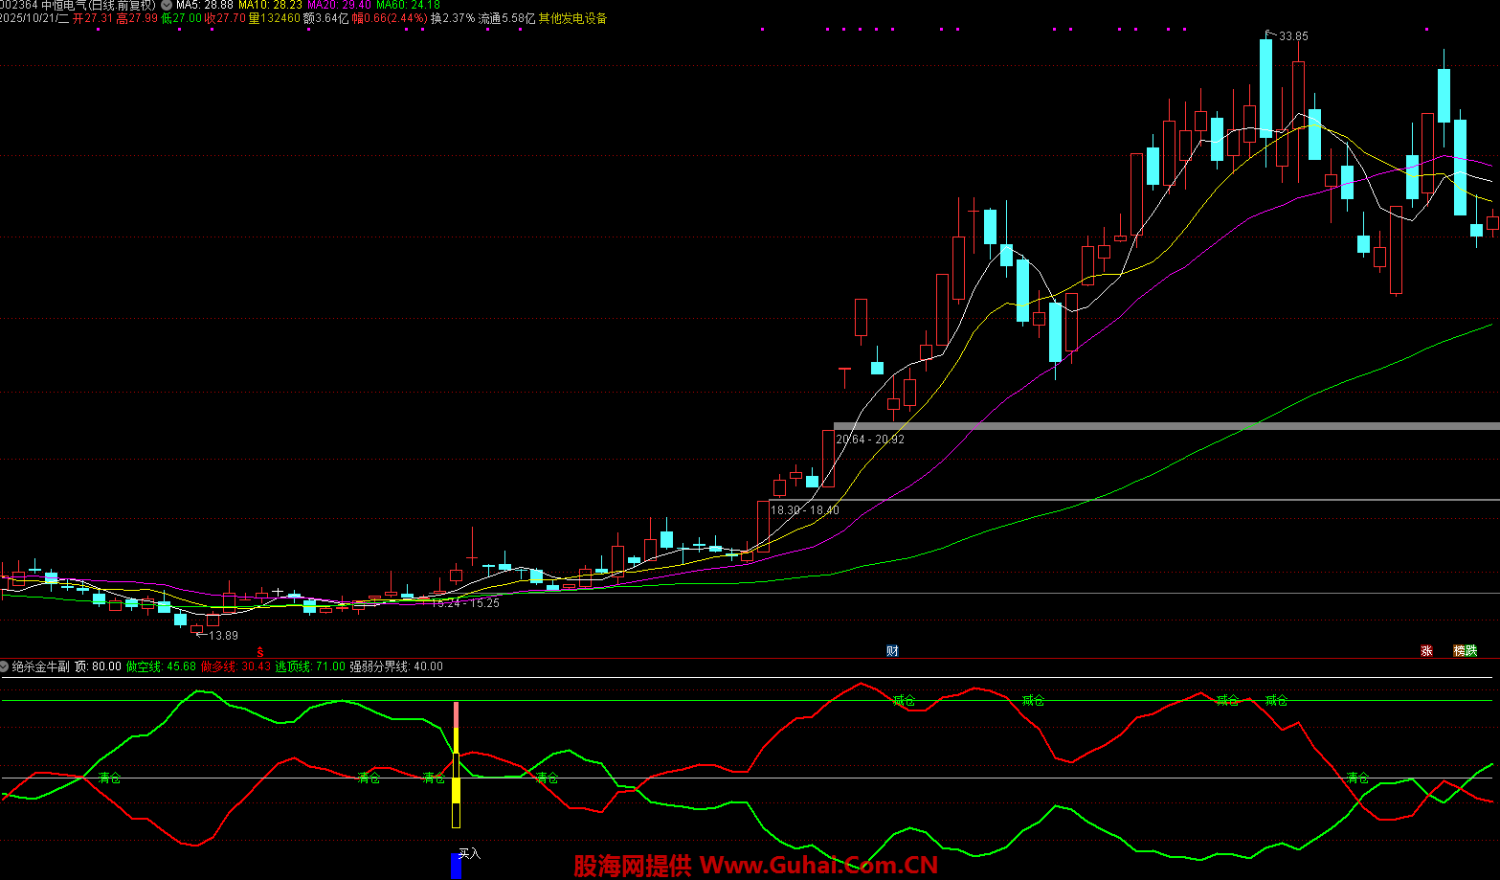The width and height of the screenshot is (1500, 880).
Task: Click the 逃顶线 indicator value label
Action: click(309, 666)
